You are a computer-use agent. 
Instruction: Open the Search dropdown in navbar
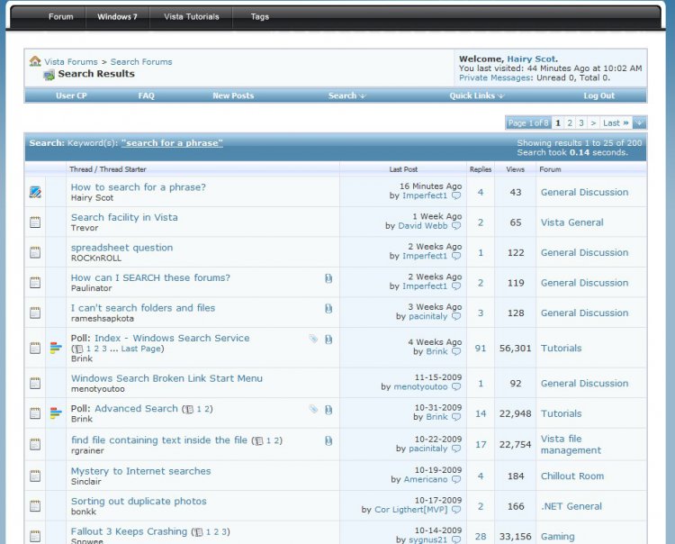(x=346, y=95)
